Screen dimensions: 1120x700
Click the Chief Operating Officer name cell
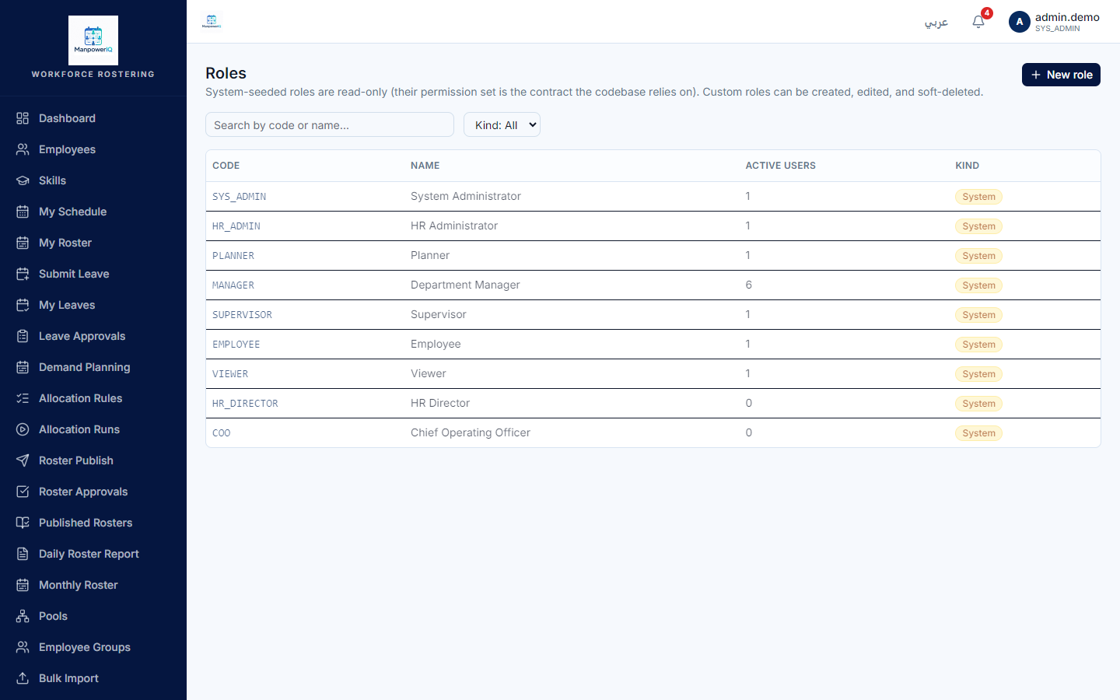[x=471, y=432]
